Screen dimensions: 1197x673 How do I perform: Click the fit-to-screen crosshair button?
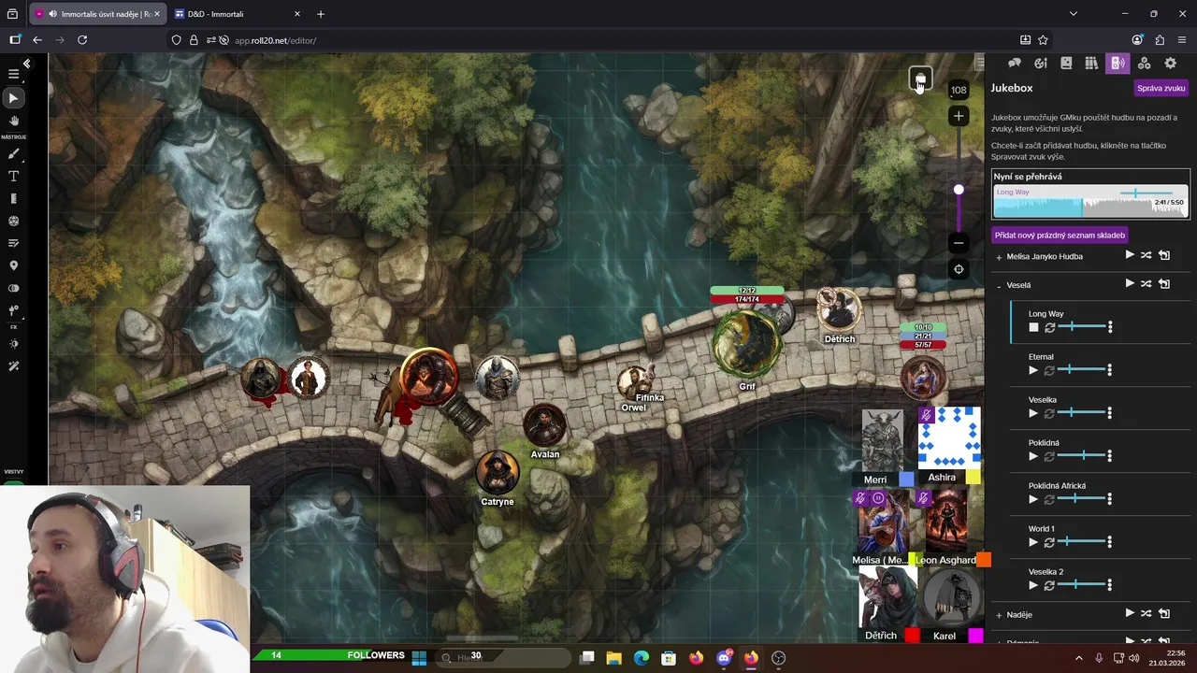[959, 270]
